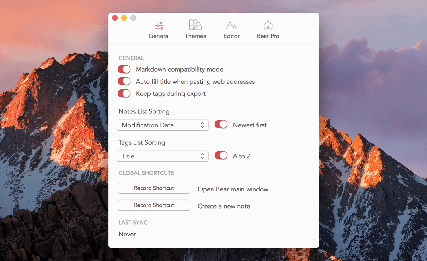
Task: Expand the Title dropdown under Tags List Sorting
Action: point(163,156)
